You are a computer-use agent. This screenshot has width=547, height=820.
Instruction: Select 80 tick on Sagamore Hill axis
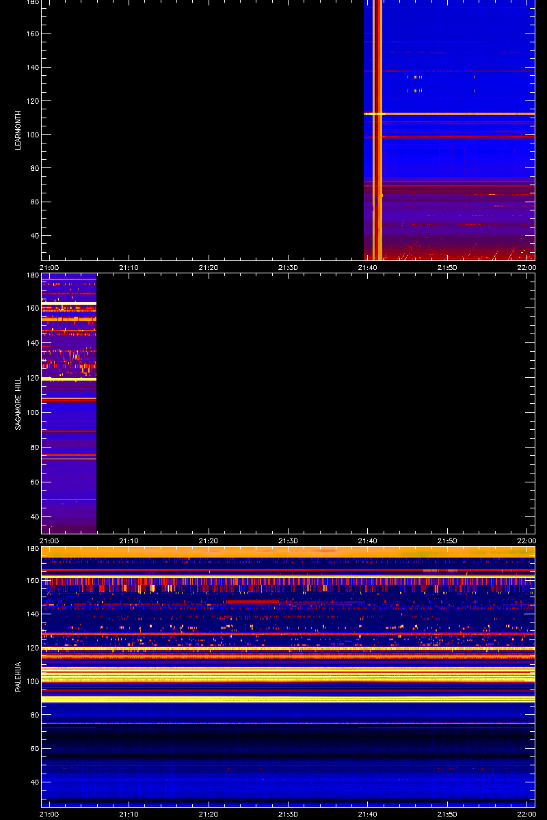coord(35,448)
